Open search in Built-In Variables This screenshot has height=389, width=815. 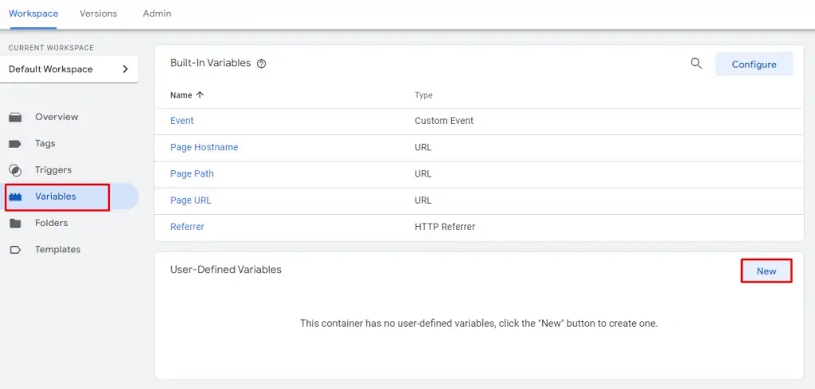(x=696, y=64)
